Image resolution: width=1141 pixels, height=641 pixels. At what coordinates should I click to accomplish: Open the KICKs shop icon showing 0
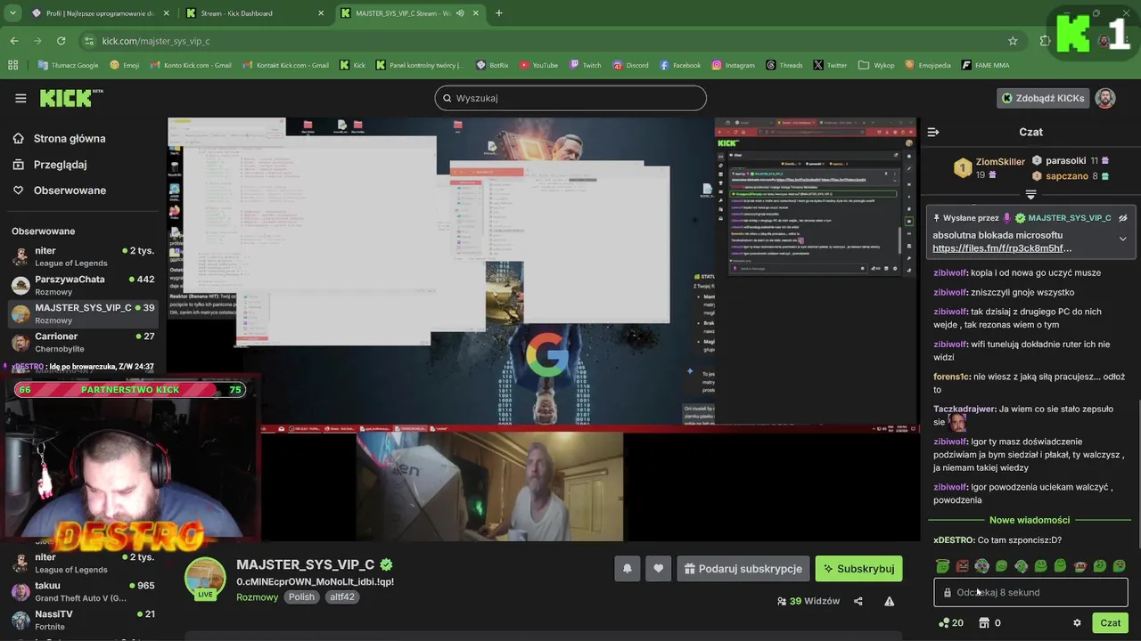coord(989,623)
